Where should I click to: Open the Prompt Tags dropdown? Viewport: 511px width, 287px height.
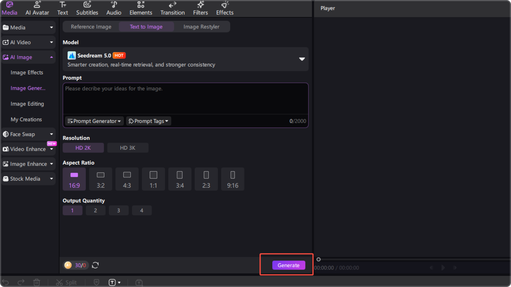pyautogui.click(x=149, y=121)
